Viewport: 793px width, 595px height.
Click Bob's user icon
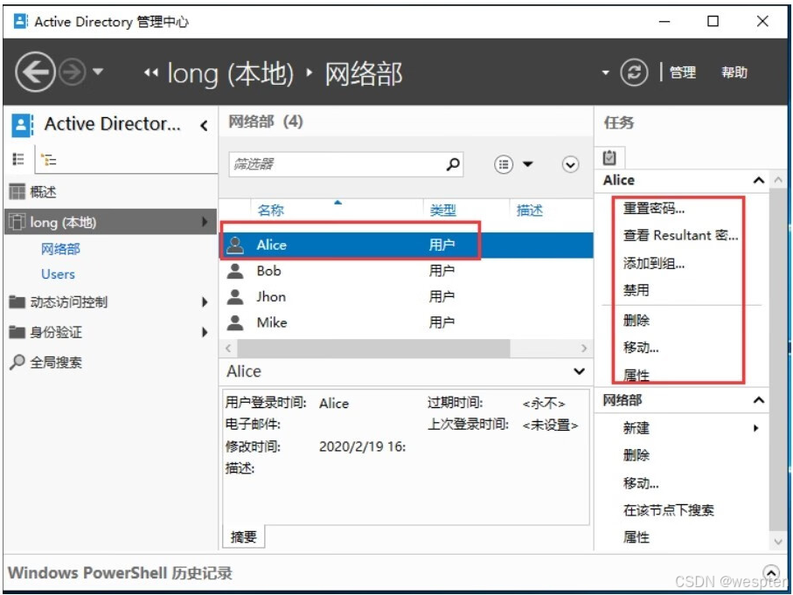(x=235, y=271)
